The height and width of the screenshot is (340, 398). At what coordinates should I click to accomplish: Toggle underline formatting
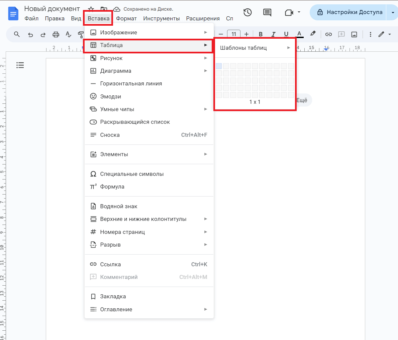coord(286,34)
